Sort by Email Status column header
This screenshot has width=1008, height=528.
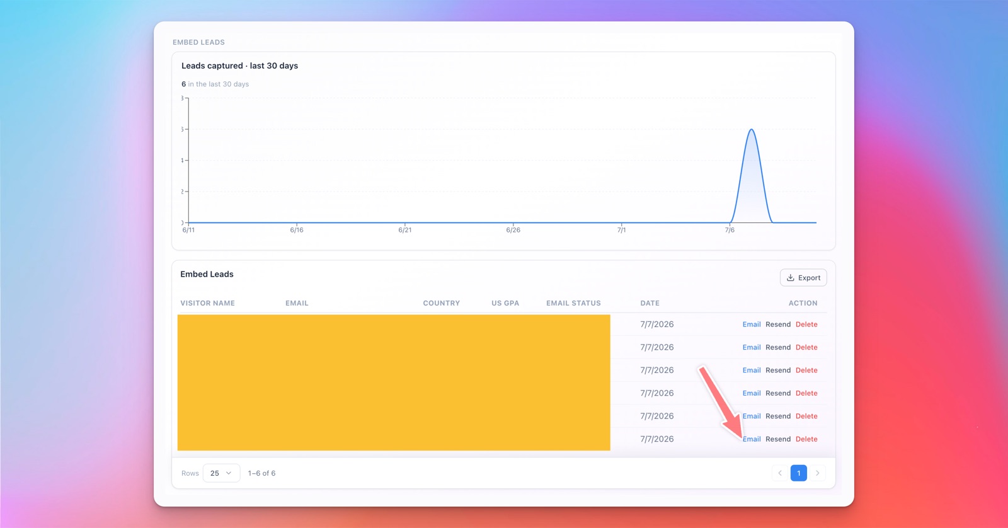point(573,303)
